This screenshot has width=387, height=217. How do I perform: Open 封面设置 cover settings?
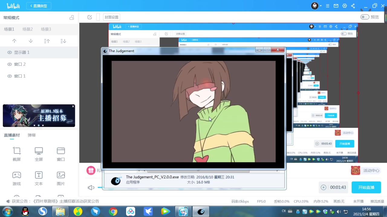(112, 17)
